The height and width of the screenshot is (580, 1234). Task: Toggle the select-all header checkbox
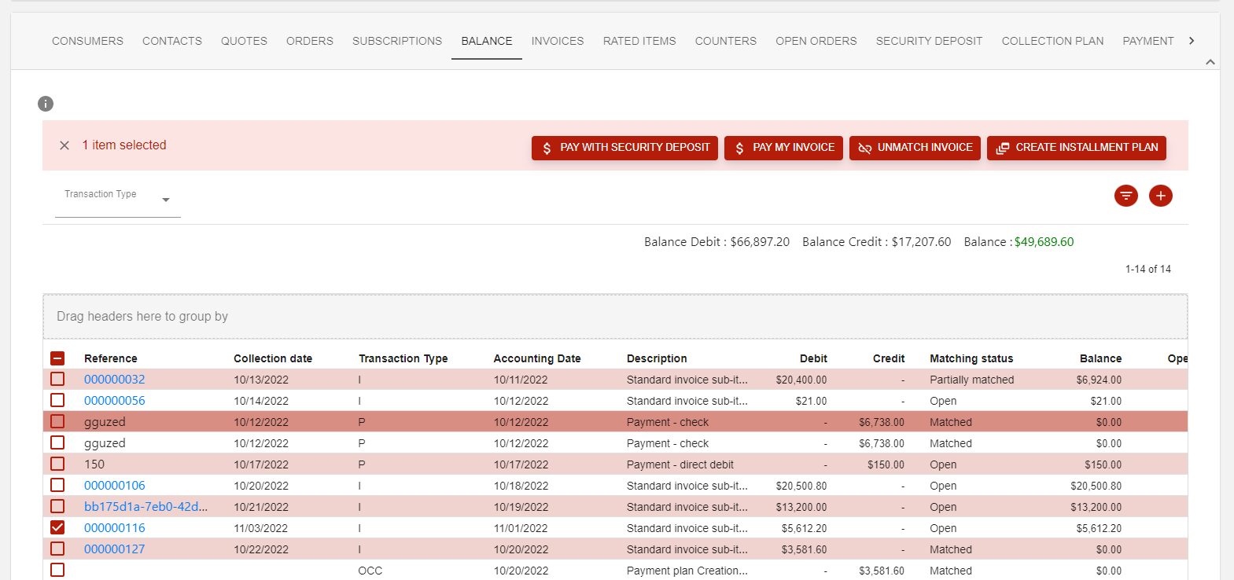57,358
